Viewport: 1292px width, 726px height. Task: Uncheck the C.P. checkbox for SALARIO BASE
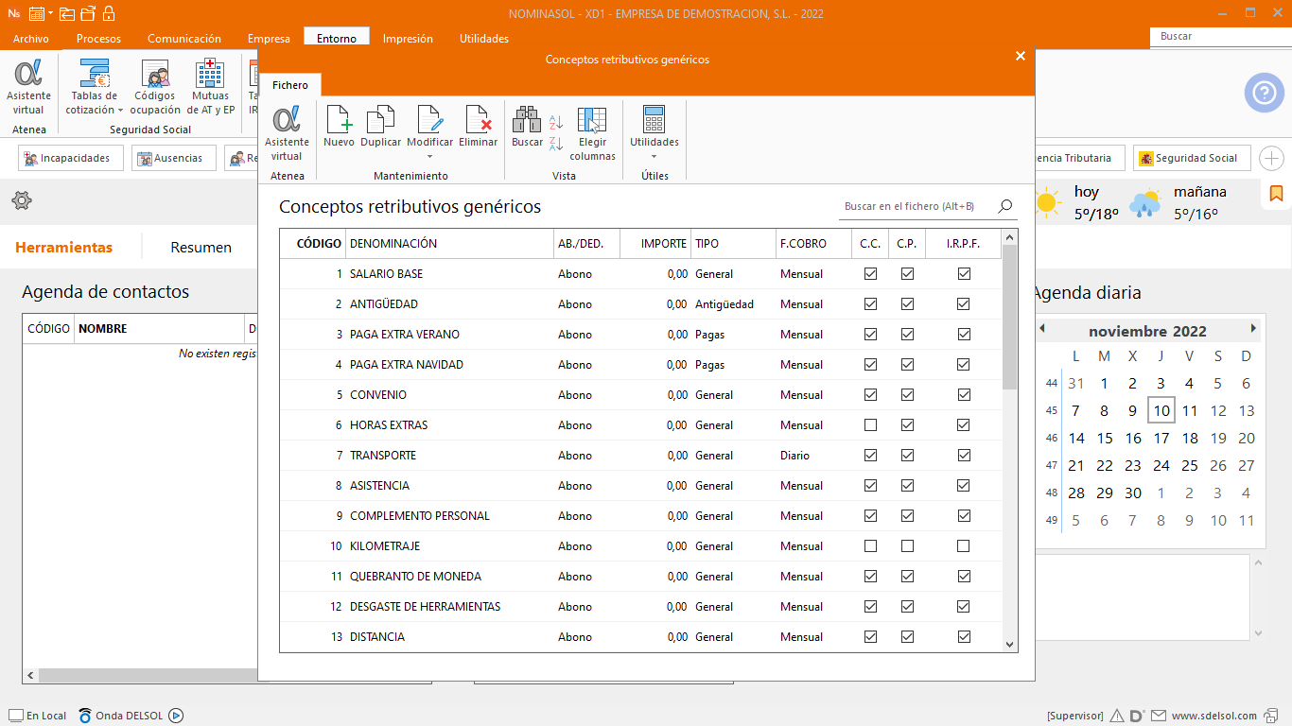907,274
